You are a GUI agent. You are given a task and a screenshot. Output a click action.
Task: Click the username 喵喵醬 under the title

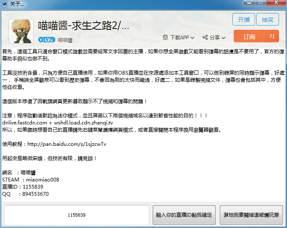[x=65, y=40]
